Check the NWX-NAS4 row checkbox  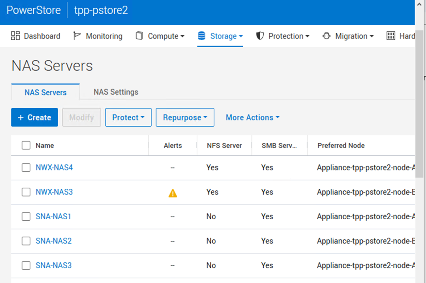coord(26,168)
